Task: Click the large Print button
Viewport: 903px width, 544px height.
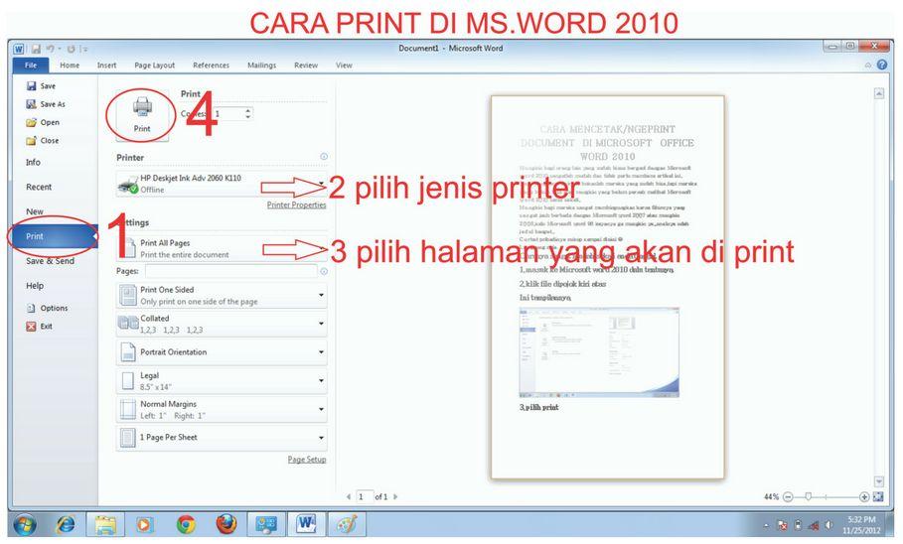Action: click(x=142, y=116)
